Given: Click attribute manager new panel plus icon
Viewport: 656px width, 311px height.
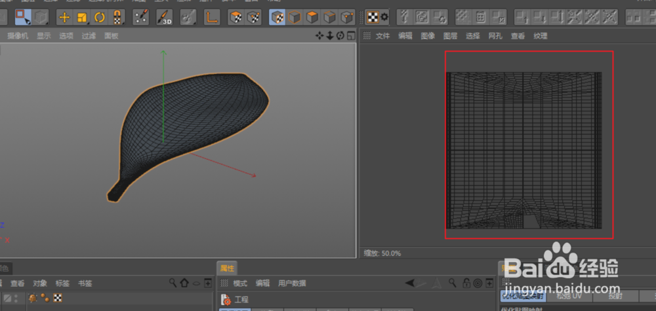Looking at the screenshot, I should click(x=489, y=283).
